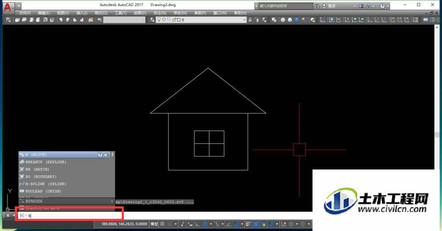Open the Autodesk A360 triangle icon
Image resolution: width=442 pixels, height=231 pixels.
pos(368,6)
